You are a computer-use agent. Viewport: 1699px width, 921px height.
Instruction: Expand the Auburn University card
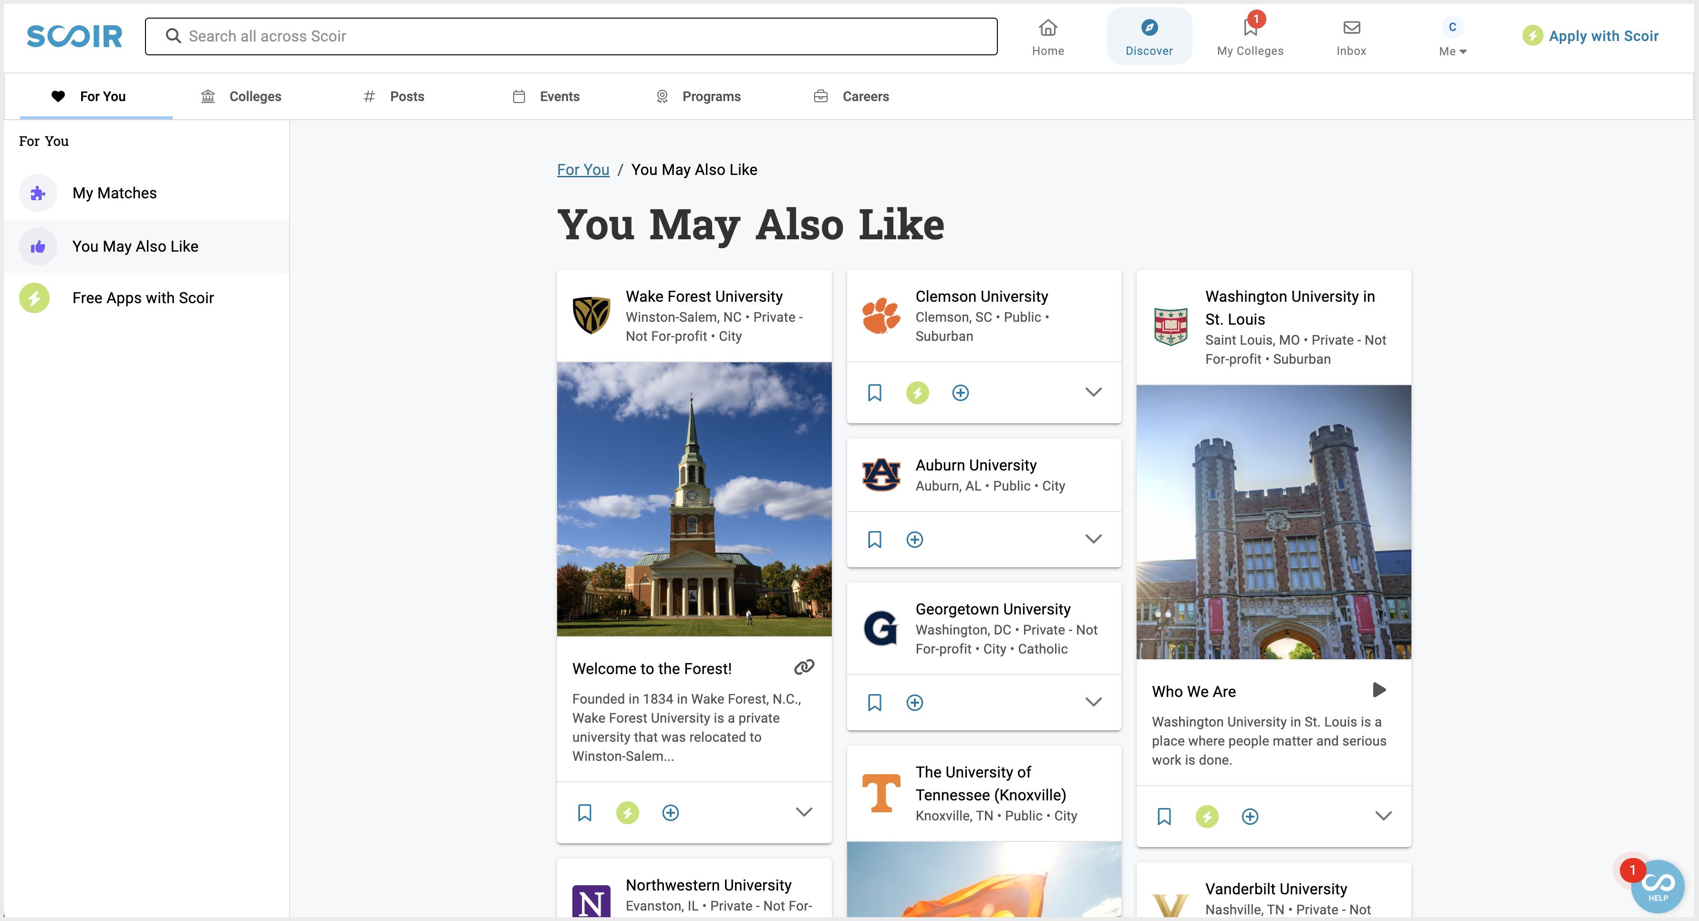[x=1094, y=539]
